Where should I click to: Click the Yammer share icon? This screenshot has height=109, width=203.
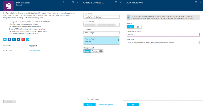(19, 39)
